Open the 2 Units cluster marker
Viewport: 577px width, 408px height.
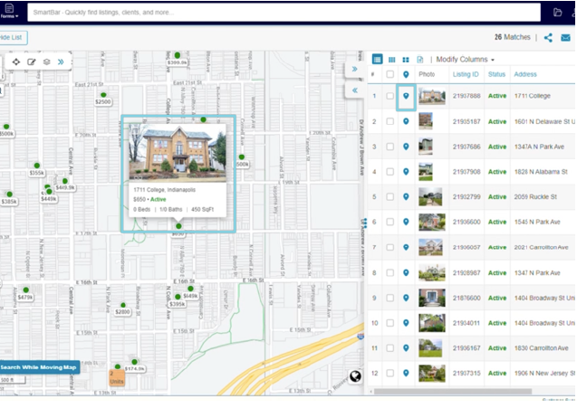point(117,378)
